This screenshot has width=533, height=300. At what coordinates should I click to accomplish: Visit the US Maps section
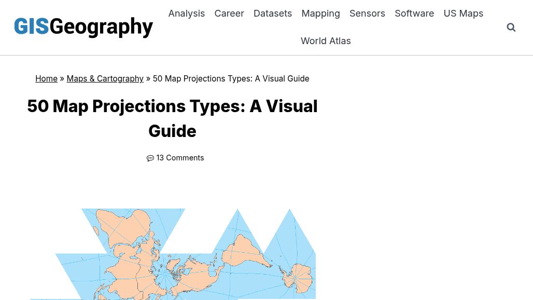click(463, 13)
